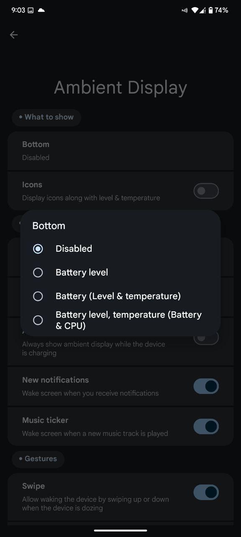This screenshot has height=537, width=241.
Task: Tap the bottom navigation gesture handle
Action: tap(120, 530)
